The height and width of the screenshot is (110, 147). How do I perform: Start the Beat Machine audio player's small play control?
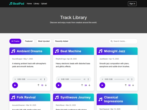59,79
